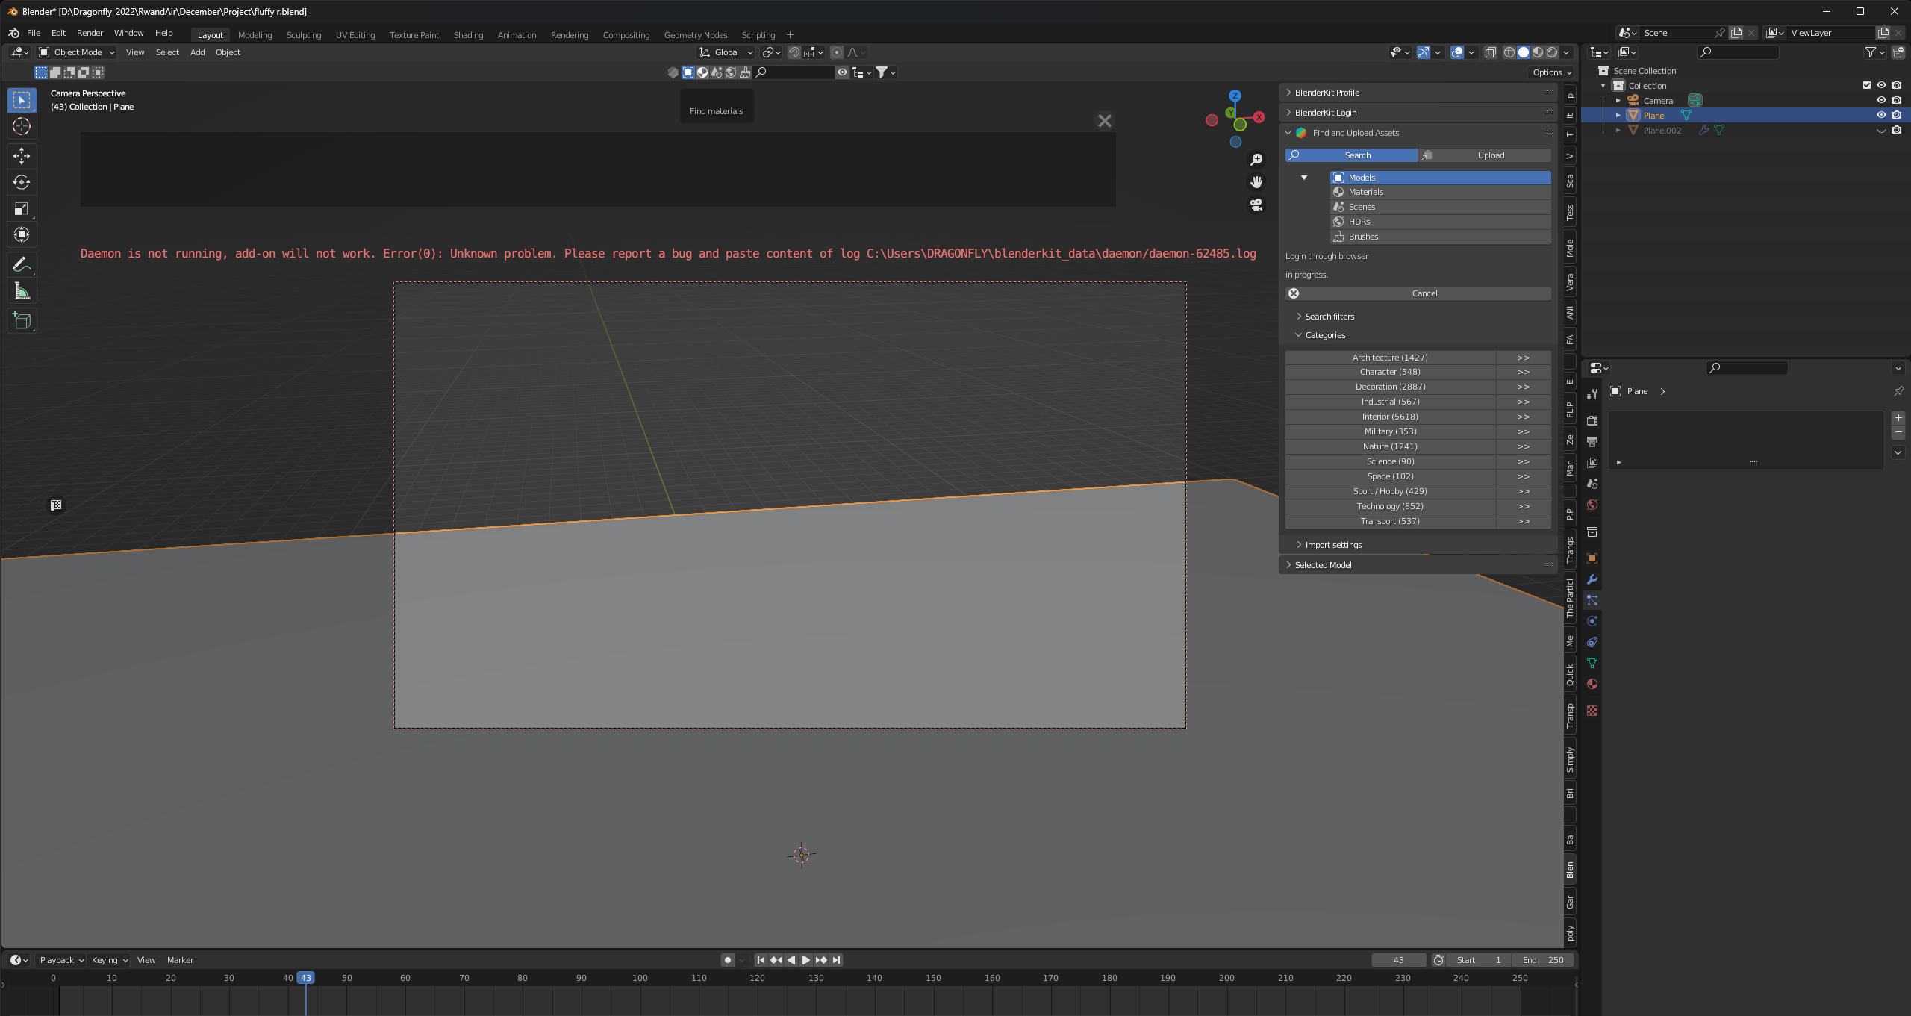This screenshot has height=1016, width=1911.
Task: Enable snapping with the magnet icon
Action: 794,52
